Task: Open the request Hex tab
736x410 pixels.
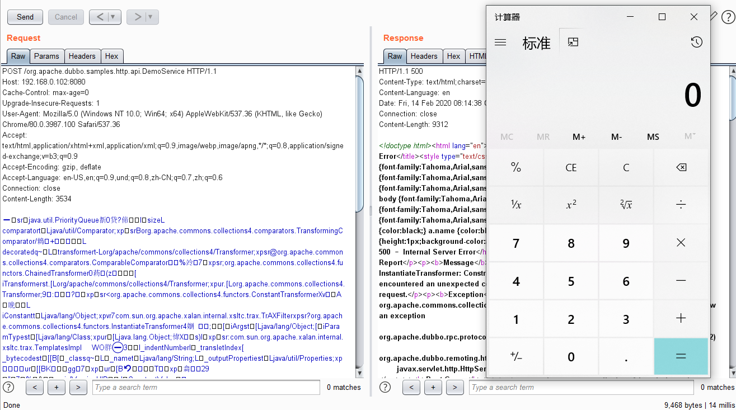Action: (x=112, y=56)
